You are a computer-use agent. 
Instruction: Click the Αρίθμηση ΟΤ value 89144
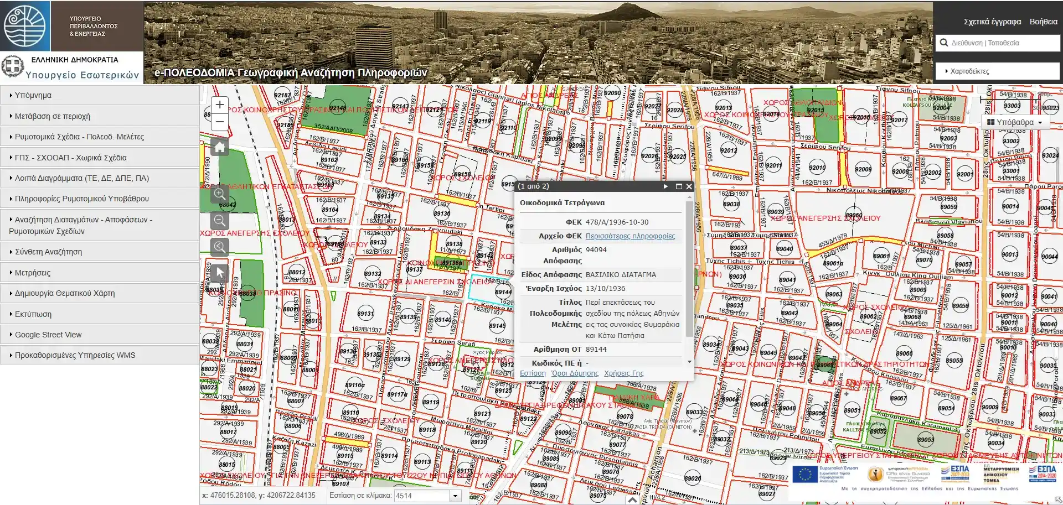(x=596, y=349)
